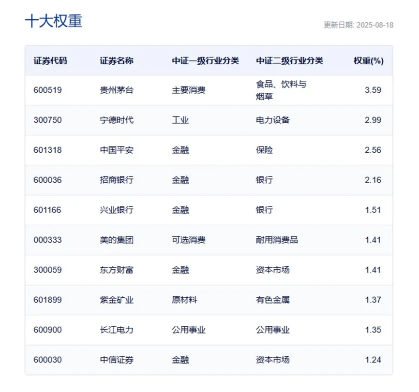
Task: Click 金融 cell in 中信证券 row
Action: coord(180,360)
